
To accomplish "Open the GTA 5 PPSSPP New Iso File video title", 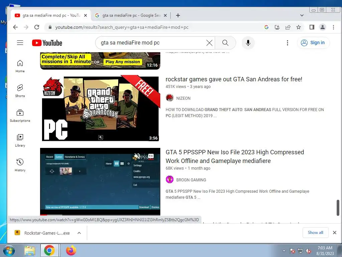I will [235, 157].
